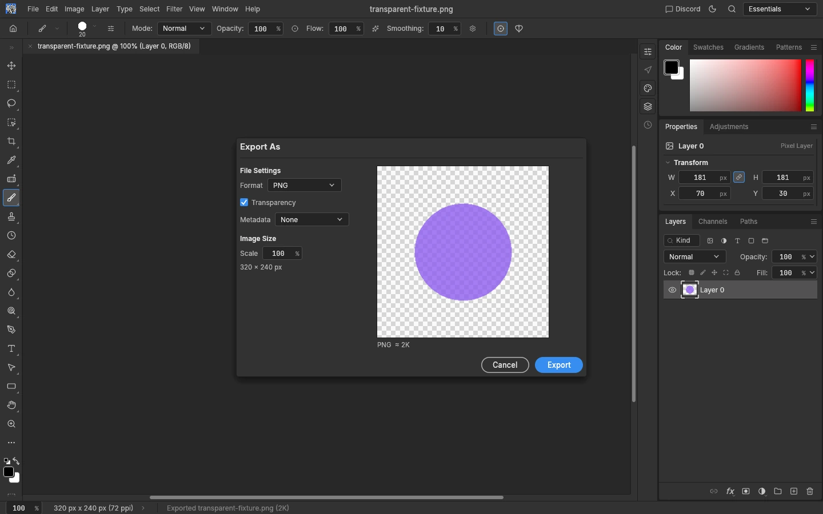This screenshot has height=514, width=823.
Task: Open the Home screen icon
Action: click(x=13, y=29)
